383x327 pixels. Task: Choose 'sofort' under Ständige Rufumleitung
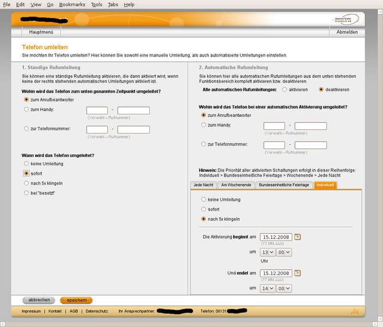[26, 173]
